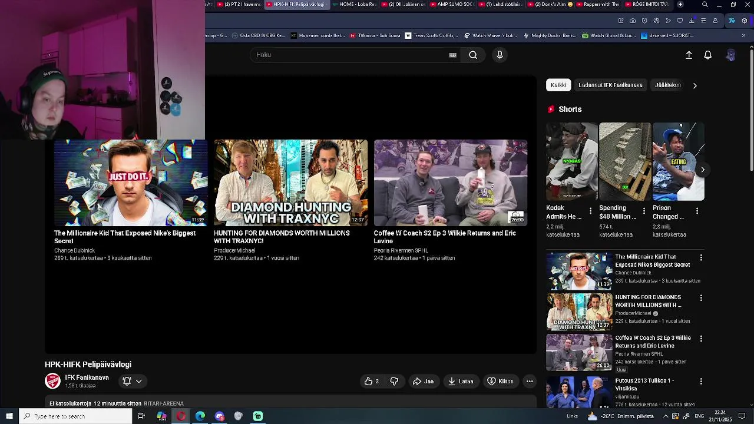Expand bookmarks bar overflow chevron
The width and height of the screenshot is (754, 424).
743,35
